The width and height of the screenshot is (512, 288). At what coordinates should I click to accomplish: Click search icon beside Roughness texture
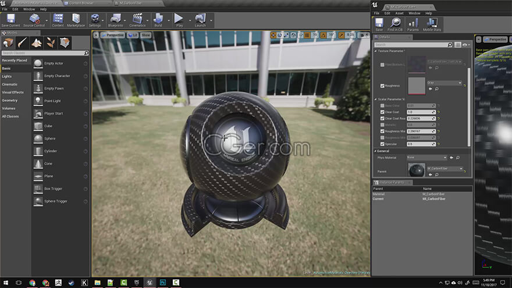(437, 89)
